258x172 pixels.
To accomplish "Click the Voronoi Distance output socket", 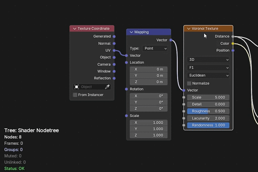I will (x=233, y=36).
